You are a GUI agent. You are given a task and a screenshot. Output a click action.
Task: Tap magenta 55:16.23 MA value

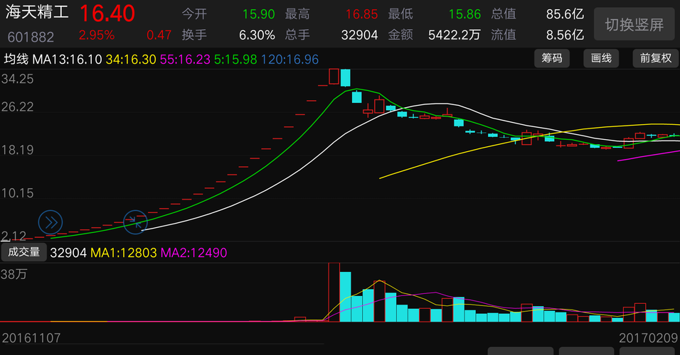[x=185, y=60]
